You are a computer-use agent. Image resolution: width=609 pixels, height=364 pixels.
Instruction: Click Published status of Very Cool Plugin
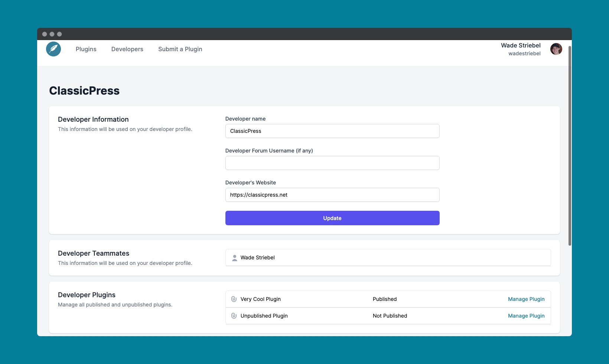pyautogui.click(x=385, y=299)
